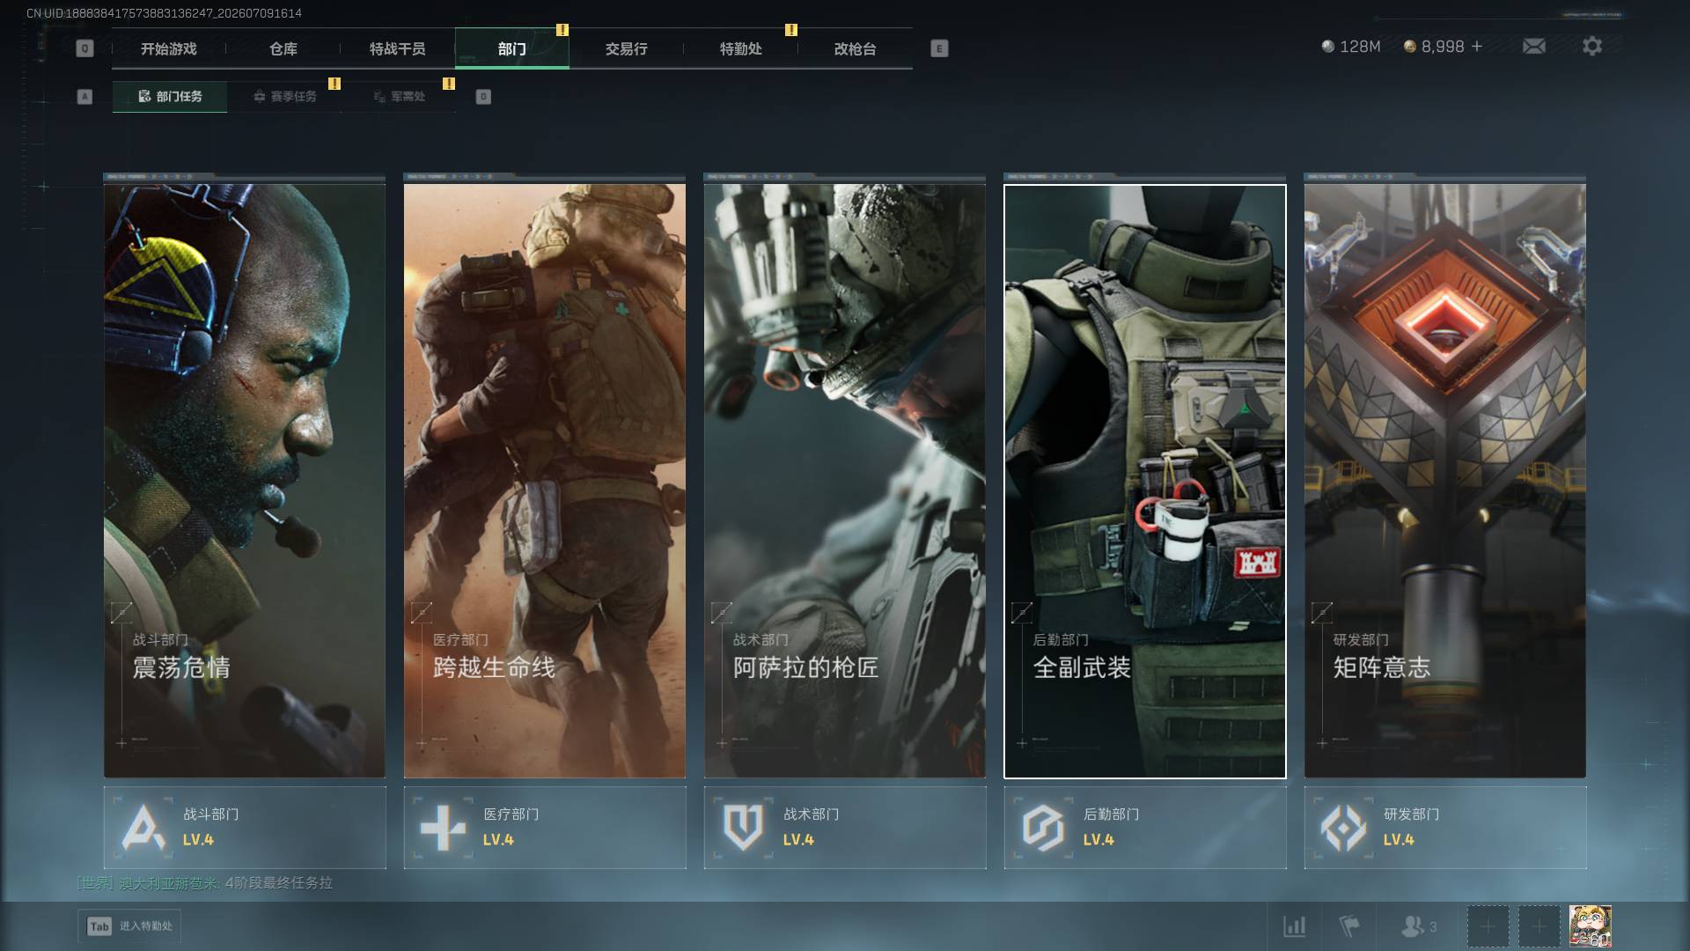The height and width of the screenshot is (951, 1690).
Task: Click the player avatar in bottom corner
Action: pyautogui.click(x=1590, y=925)
